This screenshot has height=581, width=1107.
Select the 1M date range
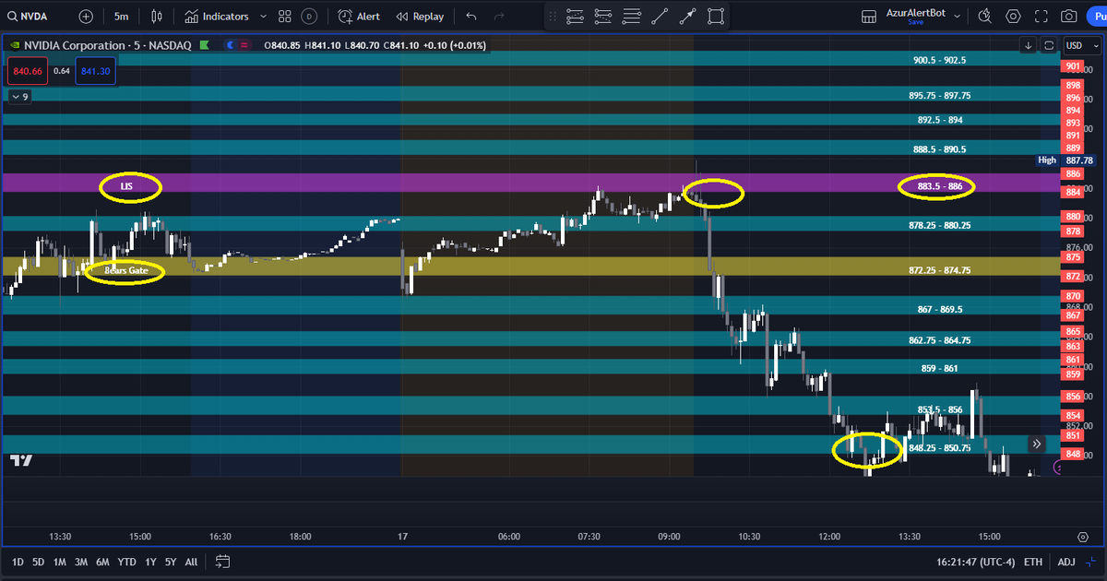(x=60, y=562)
